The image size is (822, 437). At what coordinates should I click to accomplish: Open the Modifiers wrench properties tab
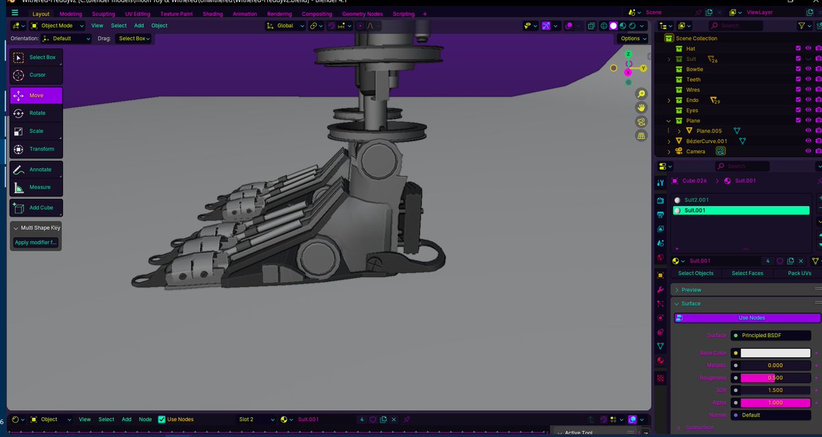(x=660, y=289)
